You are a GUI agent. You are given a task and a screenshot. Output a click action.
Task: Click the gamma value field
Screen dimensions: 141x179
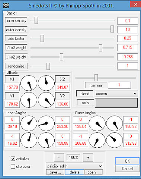coord(119,85)
